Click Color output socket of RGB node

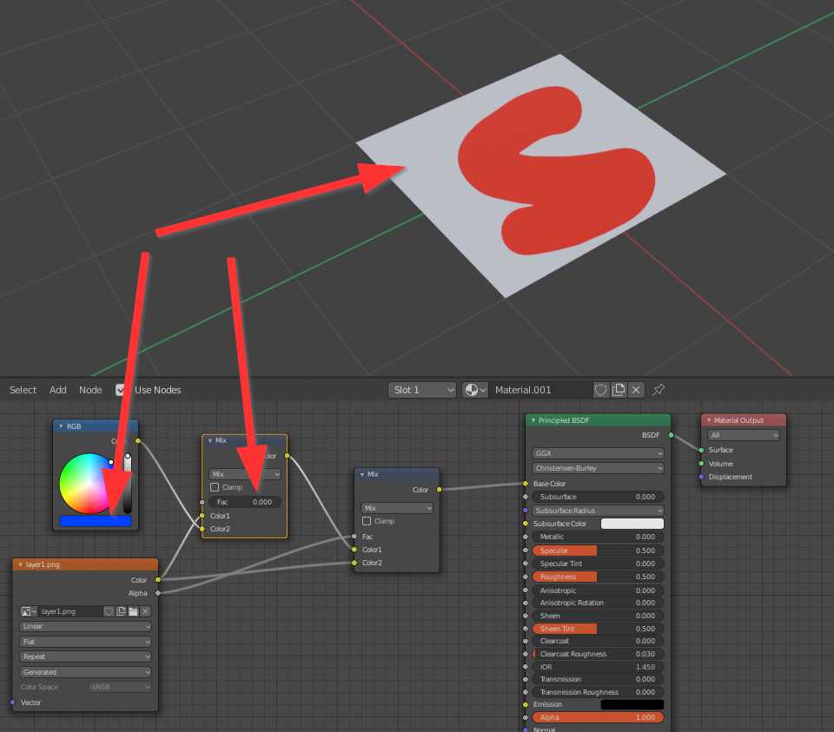[138, 441]
